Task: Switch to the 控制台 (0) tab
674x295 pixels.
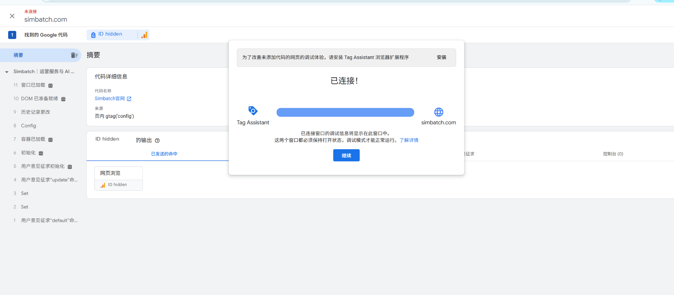Action: (x=613, y=154)
